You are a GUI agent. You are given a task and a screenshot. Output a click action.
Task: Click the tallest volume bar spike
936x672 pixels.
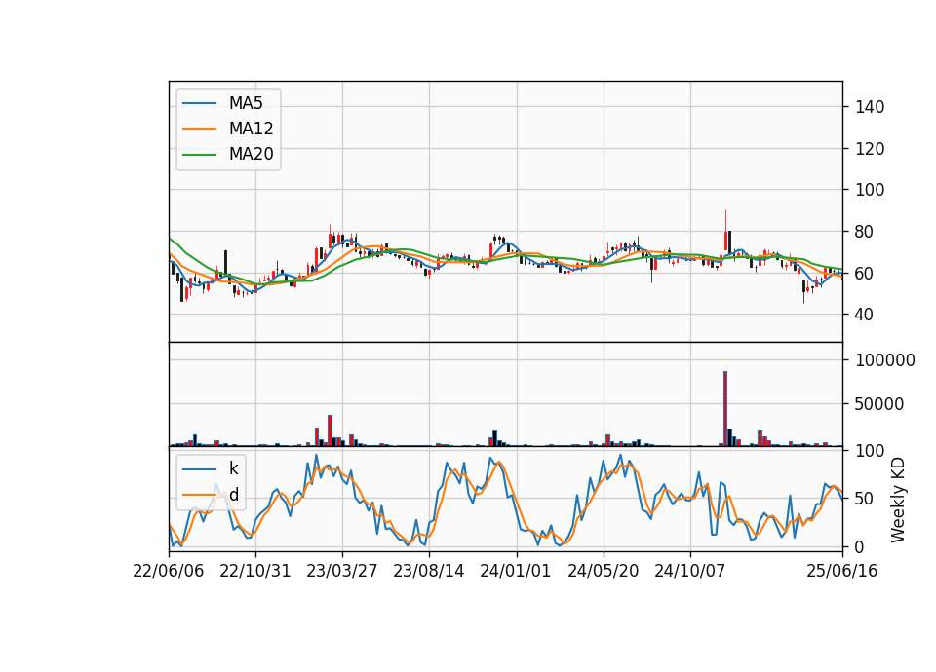click(x=725, y=408)
